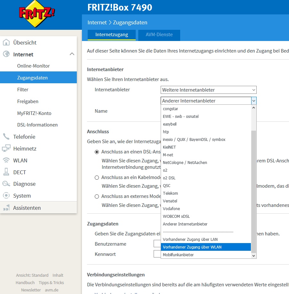
Task: Open the Newsletter footer link
Action: pos(31,290)
